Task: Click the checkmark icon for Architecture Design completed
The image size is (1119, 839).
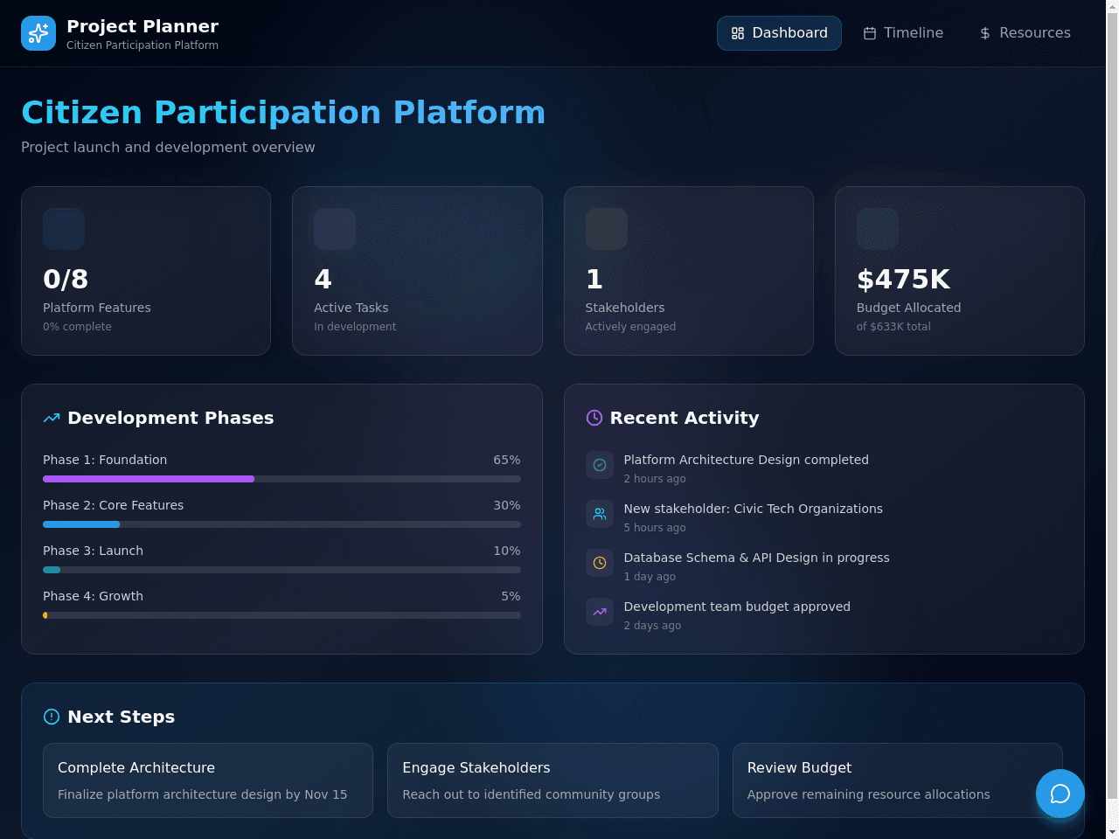Action: point(600,465)
